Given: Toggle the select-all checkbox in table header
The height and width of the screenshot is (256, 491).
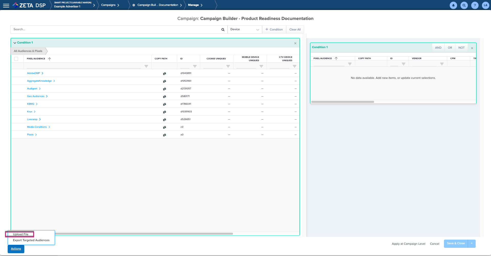Looking at the screenshot, I should [16, 59].
